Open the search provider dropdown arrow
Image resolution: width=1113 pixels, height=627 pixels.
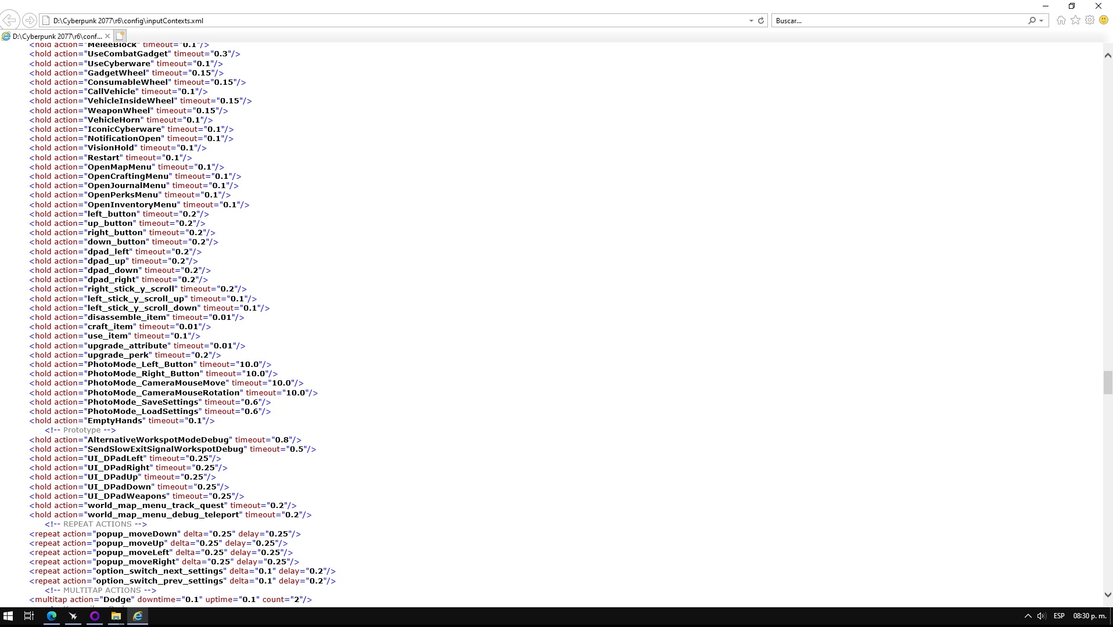(x=1041, y=20)
